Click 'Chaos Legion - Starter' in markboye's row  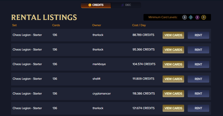pyautogui.click(x=27, y=64)
